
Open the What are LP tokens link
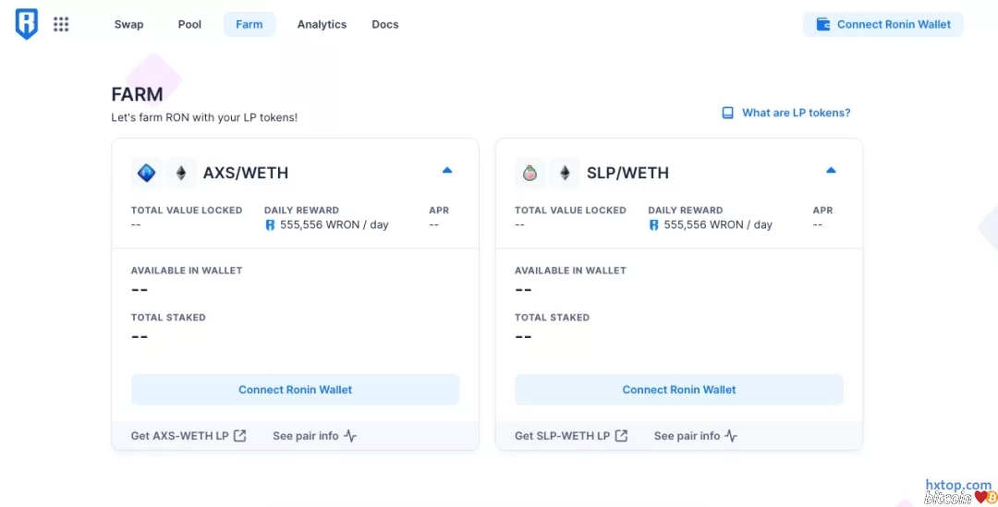pos(796,113)
